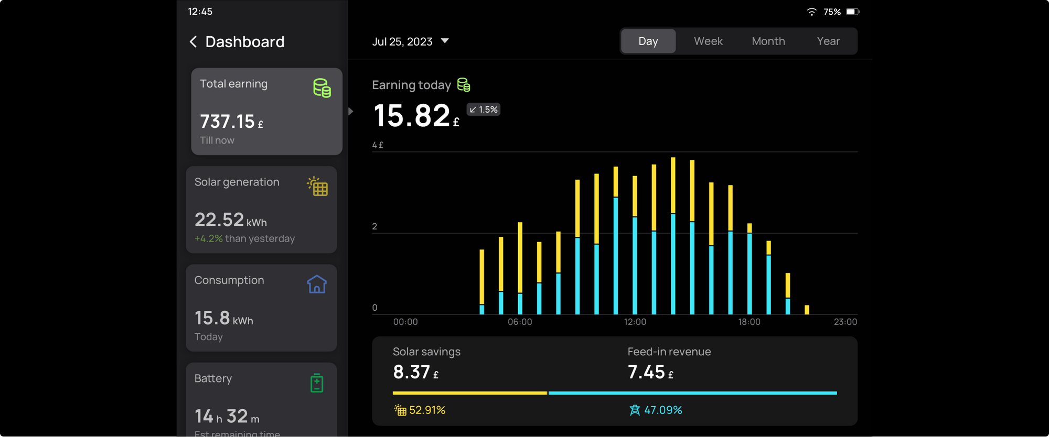
Task: Switch to the Year view
Action: (x=828, y=41)
